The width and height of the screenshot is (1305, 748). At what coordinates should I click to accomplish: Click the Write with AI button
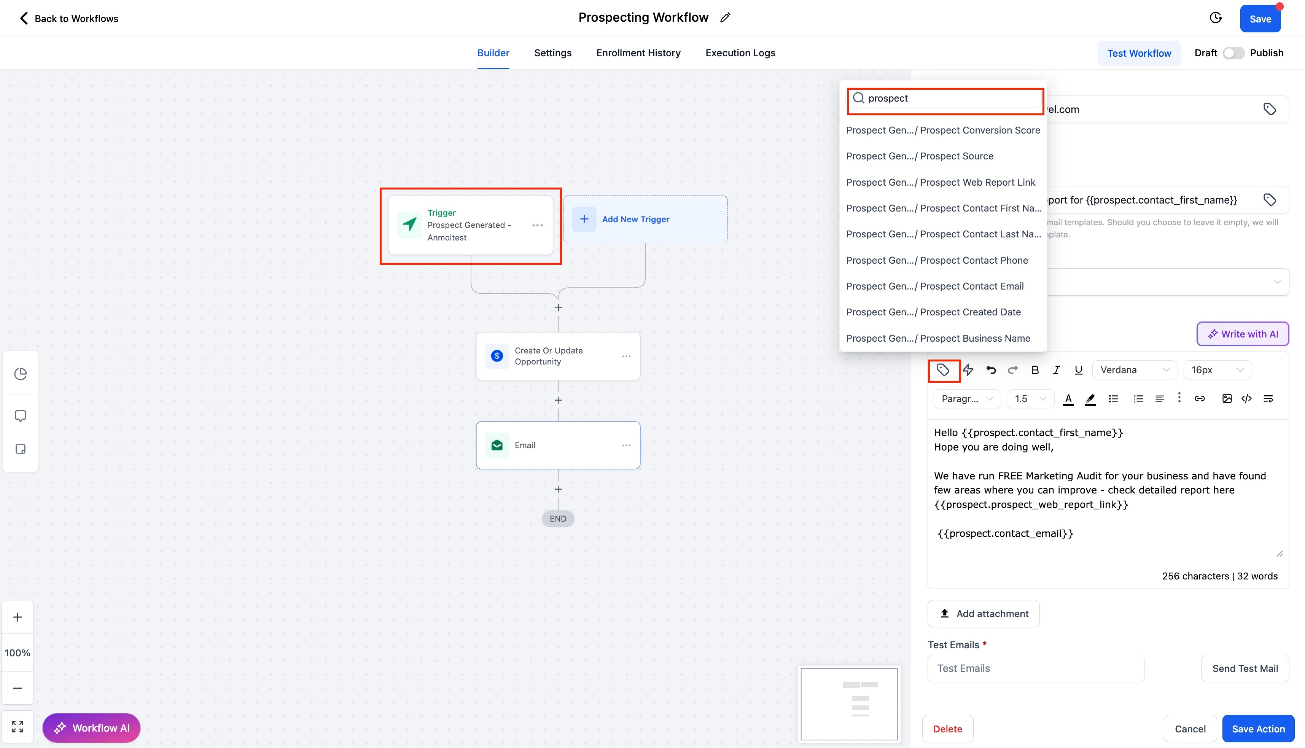(1242, 334)
